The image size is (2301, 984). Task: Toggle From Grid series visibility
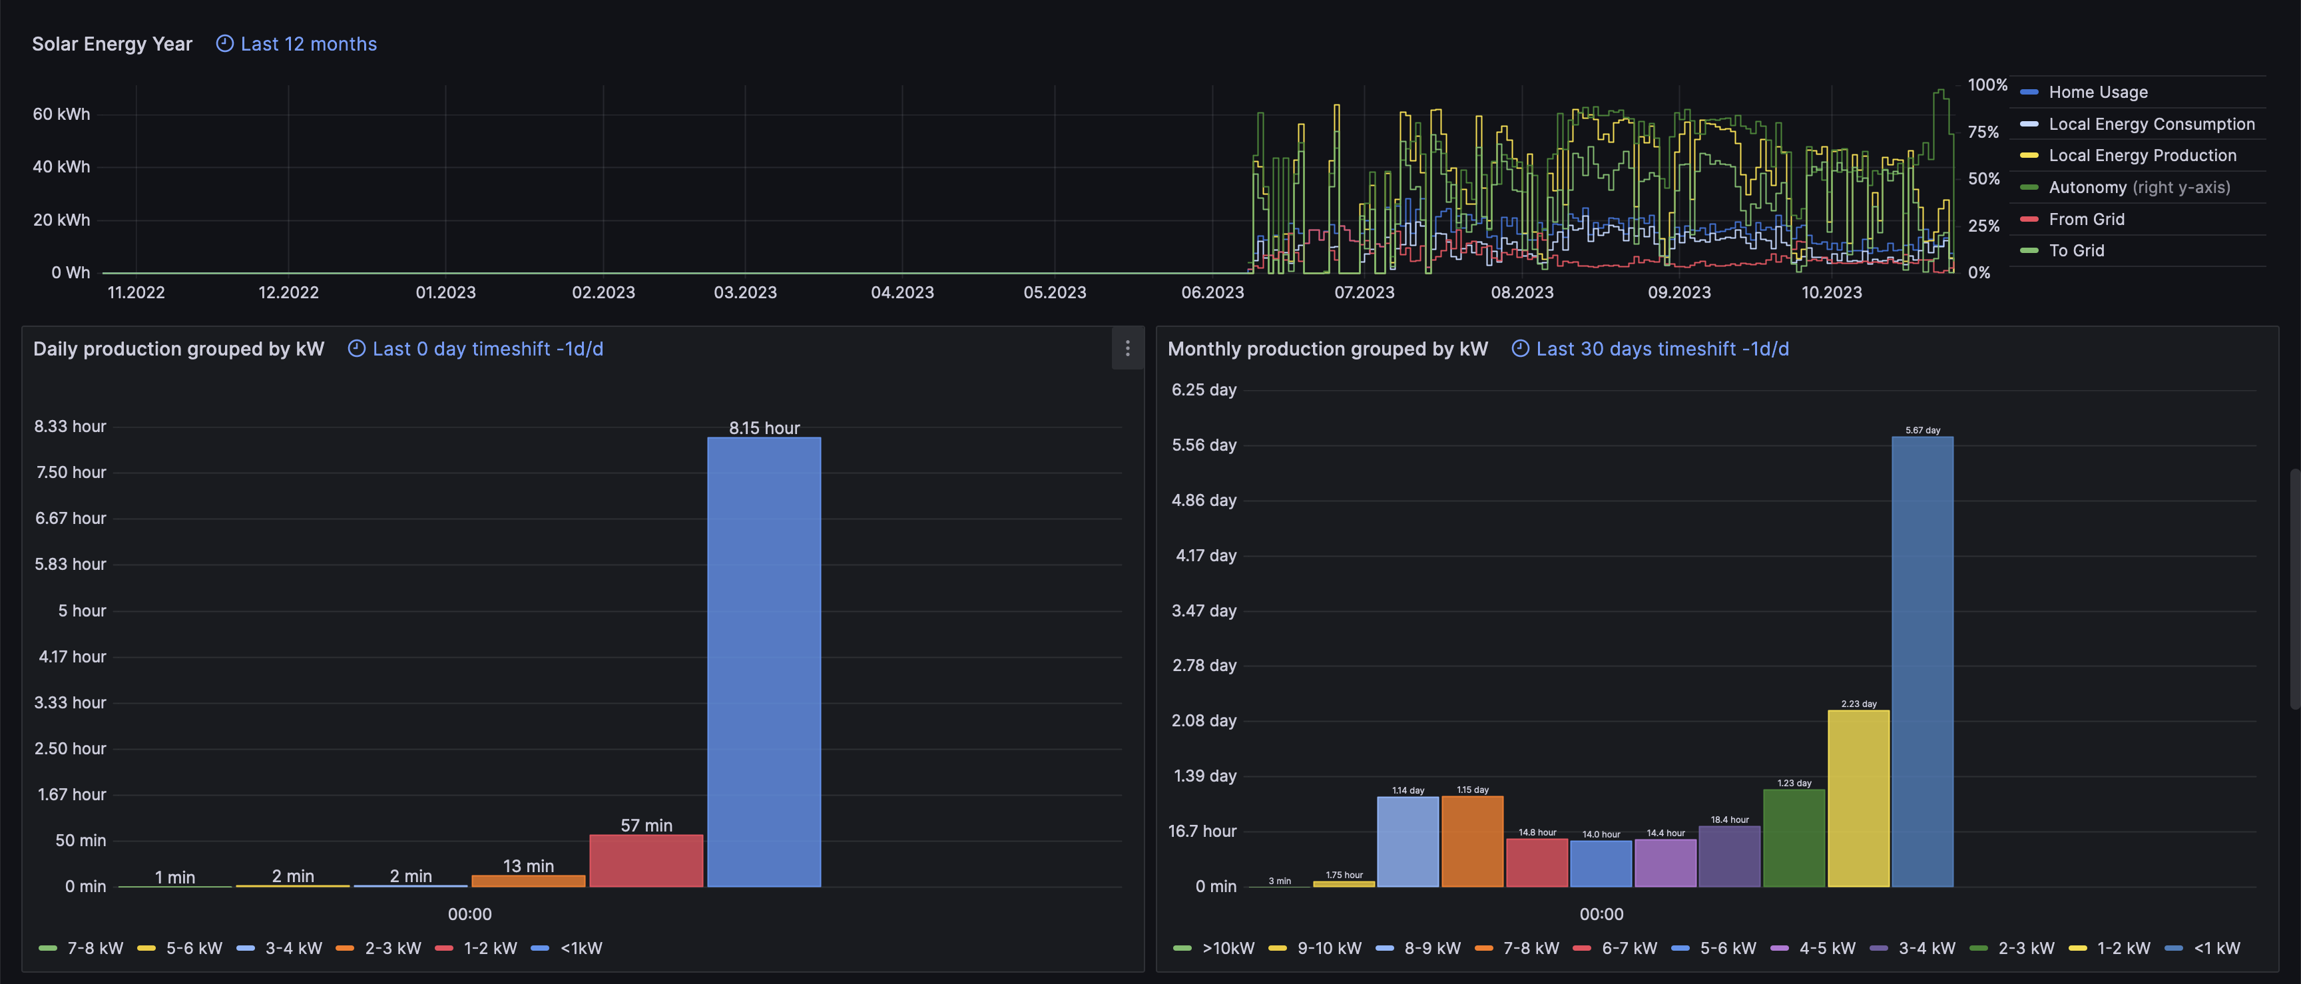point(2086,220)
